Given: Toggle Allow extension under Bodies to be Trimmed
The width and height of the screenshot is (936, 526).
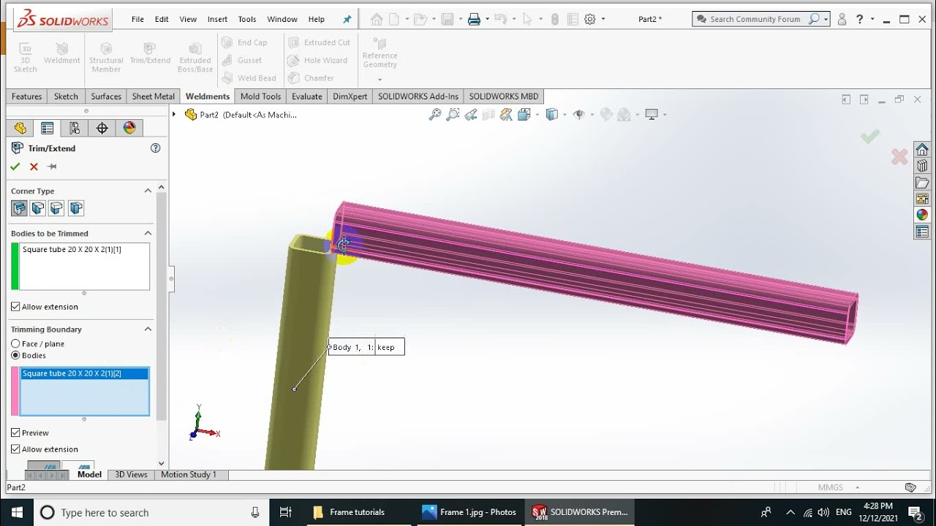Looking at the screenshot, I should 15,307.
